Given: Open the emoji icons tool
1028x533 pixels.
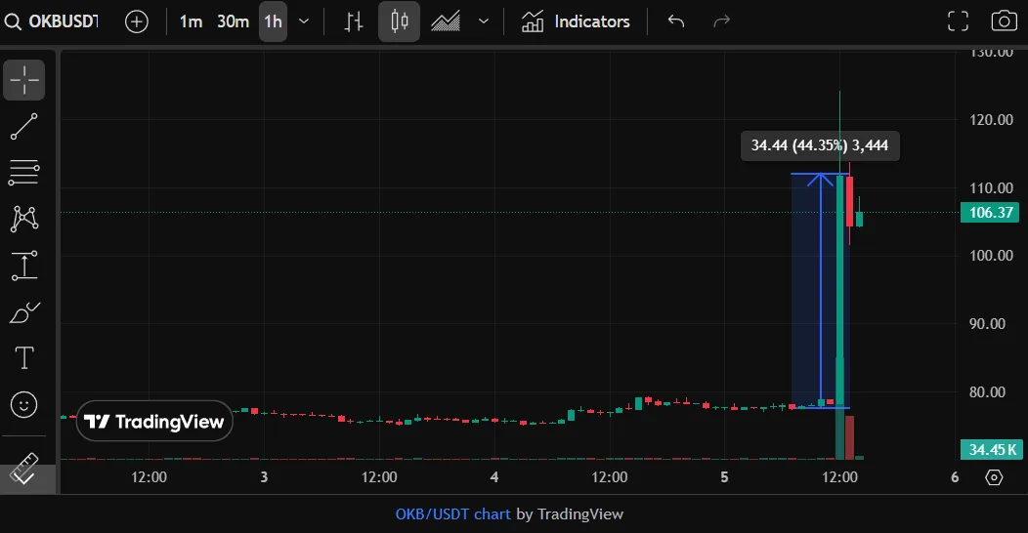Looking at the screenshot, I should (24, 405).
